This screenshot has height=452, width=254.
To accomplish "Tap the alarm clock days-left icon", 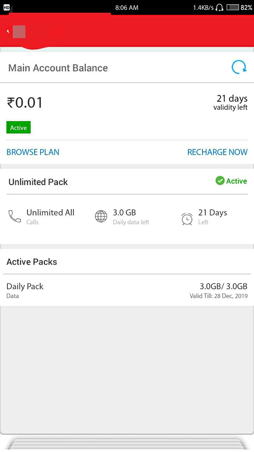I will [x=187, y=219].
